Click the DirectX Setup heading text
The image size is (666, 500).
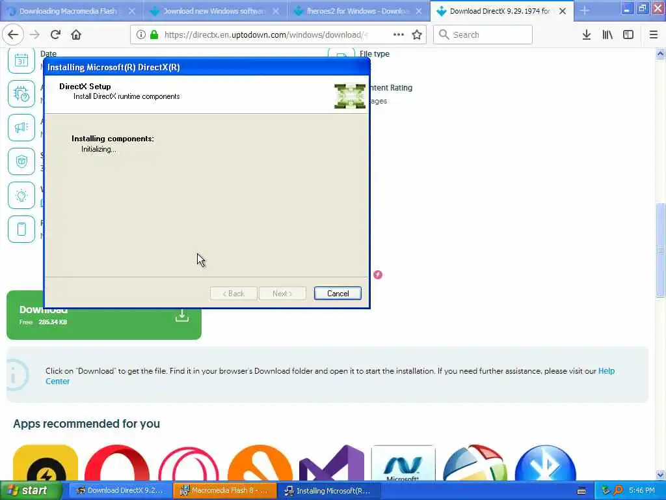coord(85,87)
